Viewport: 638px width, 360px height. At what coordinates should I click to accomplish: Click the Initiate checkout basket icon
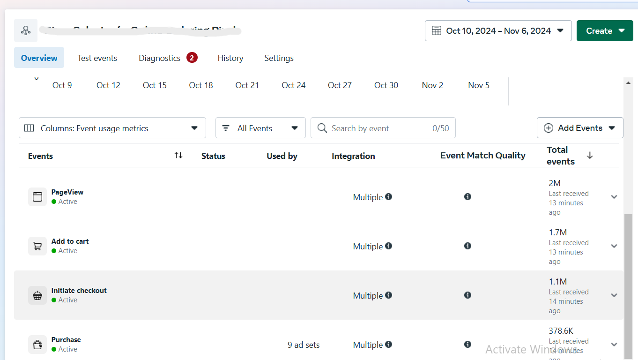coord(37,295)
